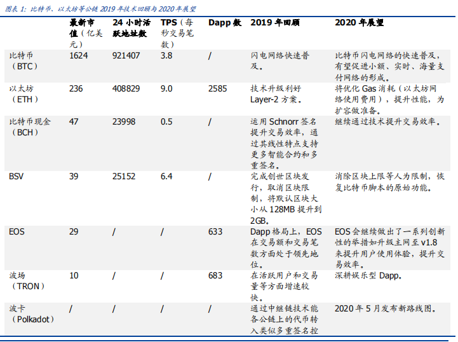The image size is (458, 342).
Task: Click the '比特币闪电网络的快速普及' outlook cell
Action: coord(389,66)
